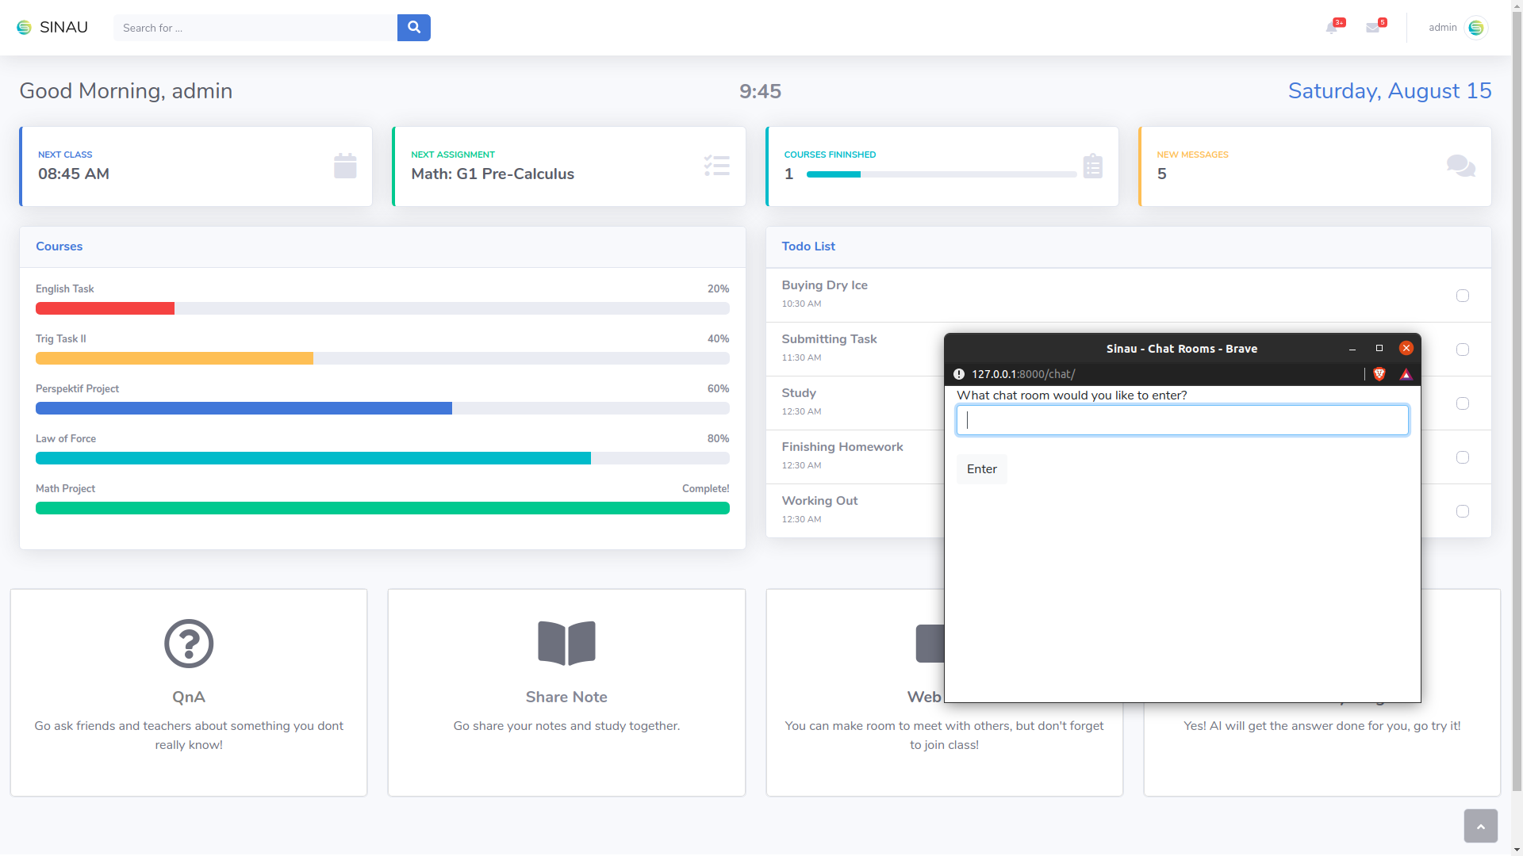Image resolution: width=1523 pixels, height=856 pixels.
Task: Click the New Messages chat bubbles icon
Action: click(x=1460, y=166)
